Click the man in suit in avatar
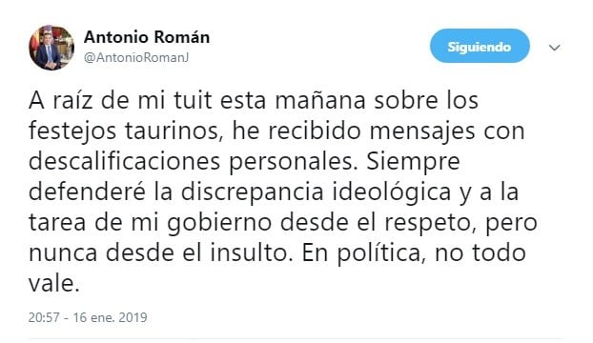 coord(50,53)
